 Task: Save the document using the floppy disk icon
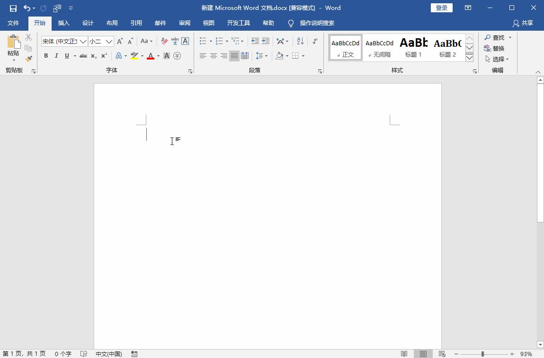click(13, 8)
